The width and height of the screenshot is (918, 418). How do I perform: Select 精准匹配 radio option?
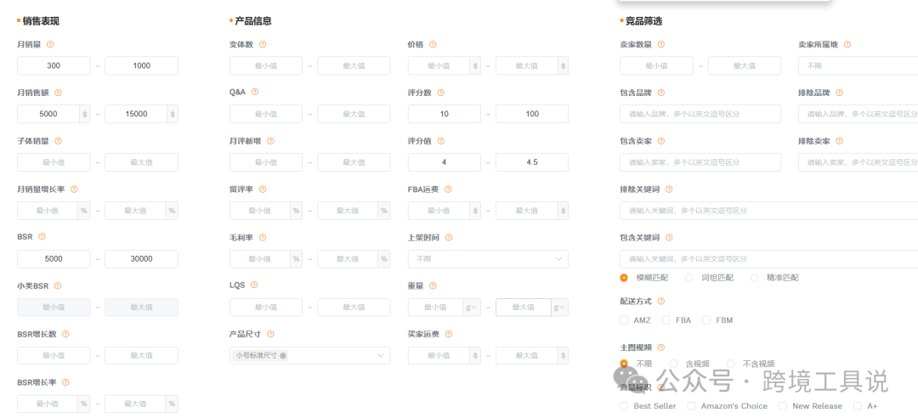coord(754,278)
